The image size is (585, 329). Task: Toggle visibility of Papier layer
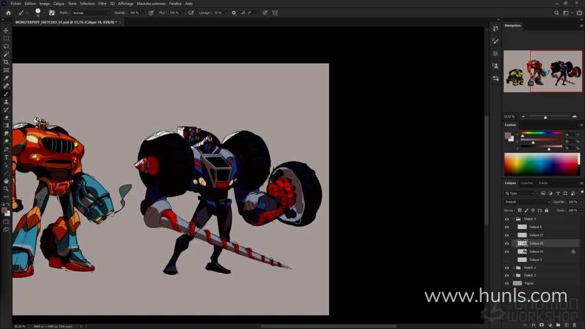(x=506, y=283)
